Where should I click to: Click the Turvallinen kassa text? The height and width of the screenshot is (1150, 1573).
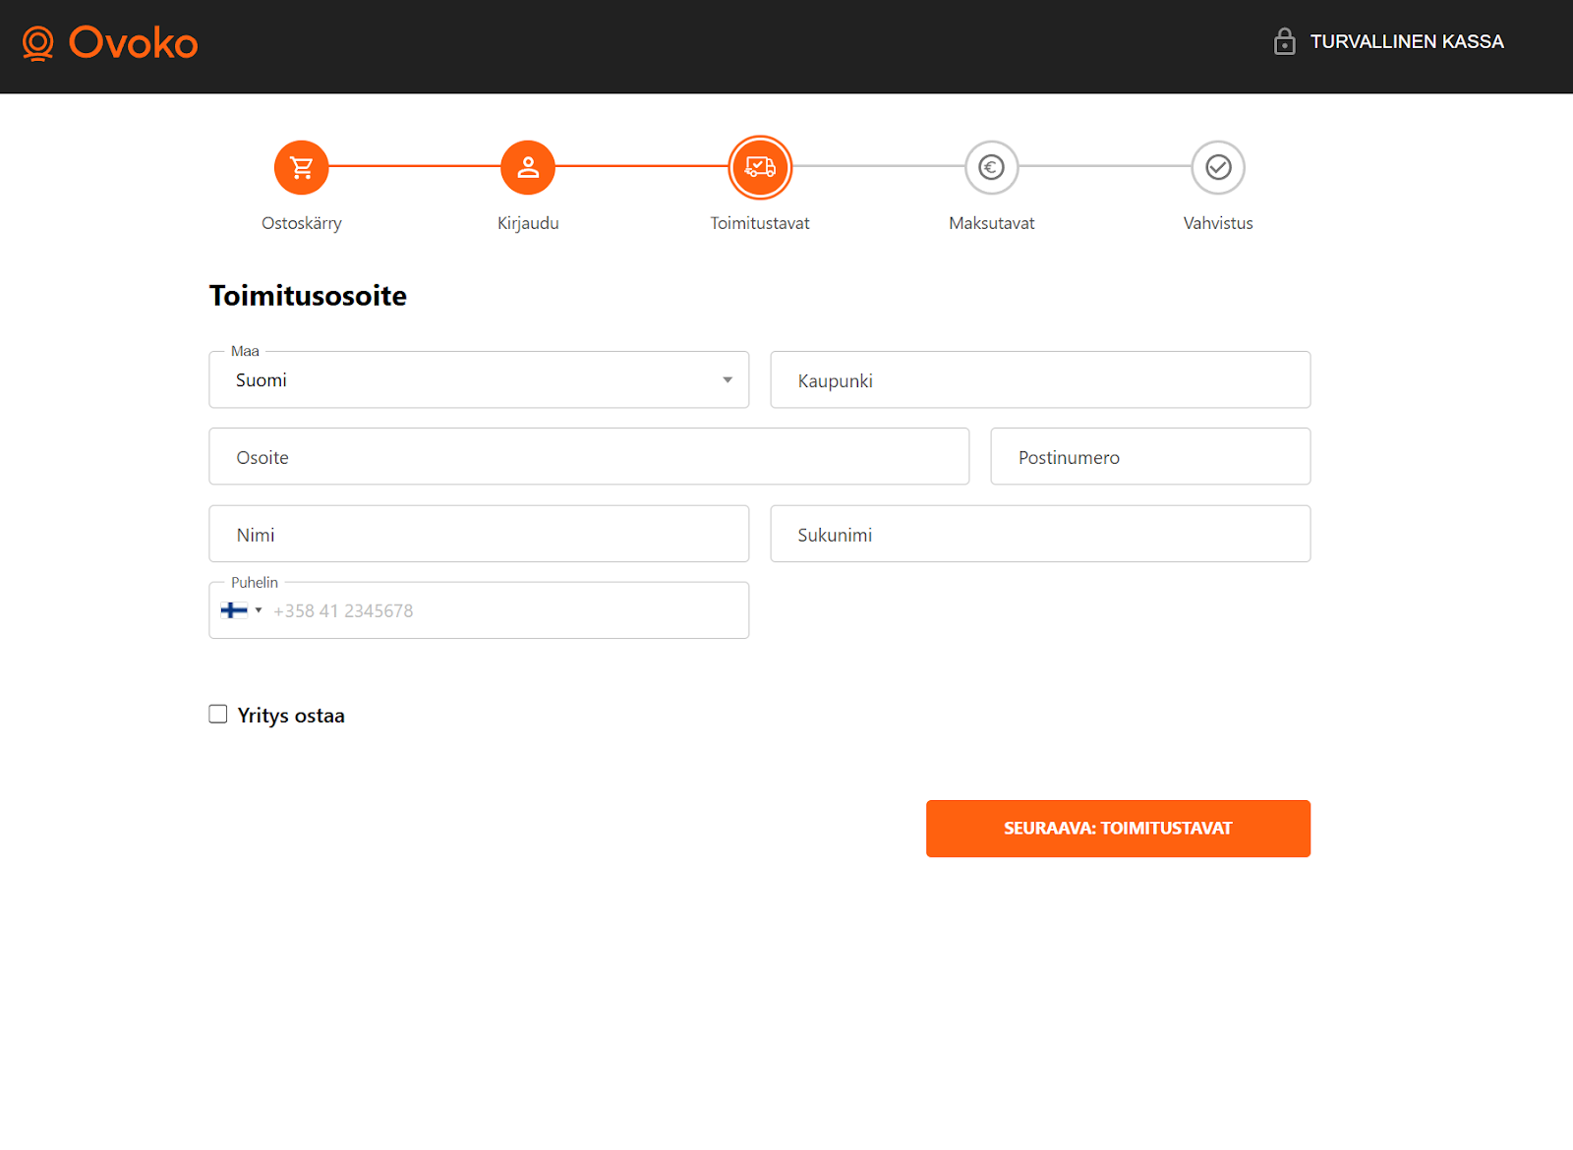(x=1407, y=41)
